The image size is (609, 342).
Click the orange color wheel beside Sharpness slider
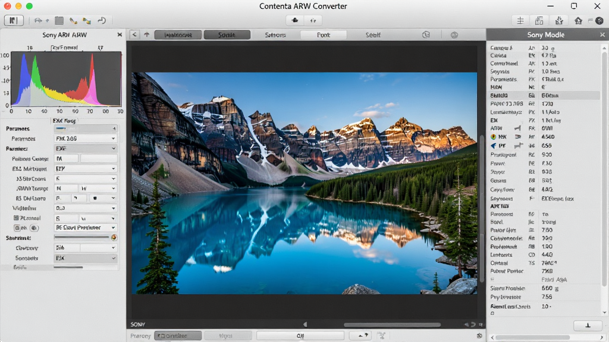point(114,237)
